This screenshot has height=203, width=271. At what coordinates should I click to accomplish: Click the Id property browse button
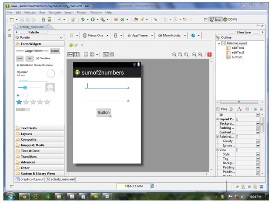point(257,114)
